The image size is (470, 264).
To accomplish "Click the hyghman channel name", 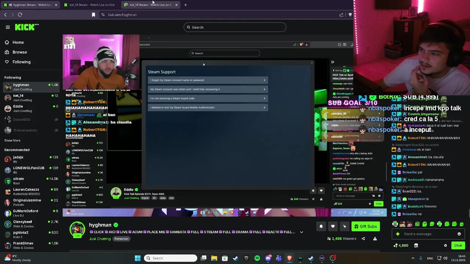I will 100,225.
